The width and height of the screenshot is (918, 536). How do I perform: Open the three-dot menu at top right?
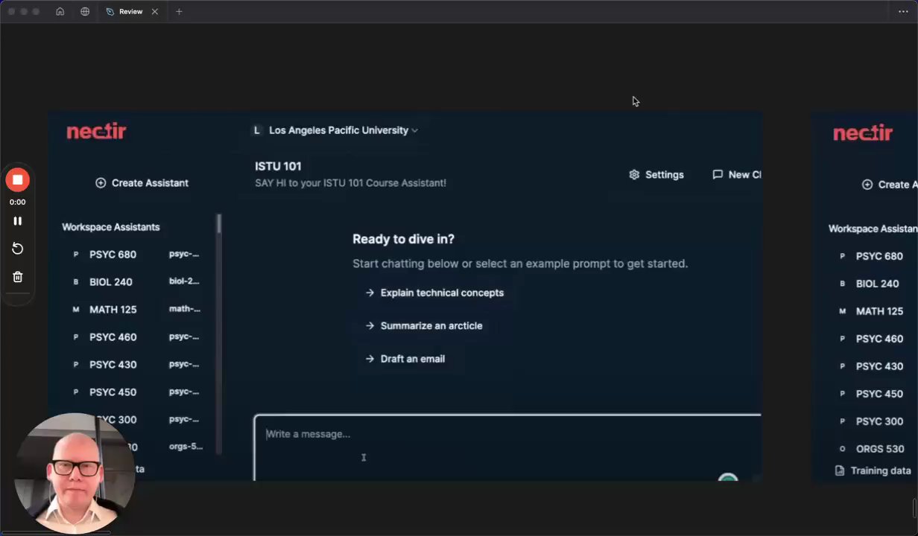tap(903, 12)
